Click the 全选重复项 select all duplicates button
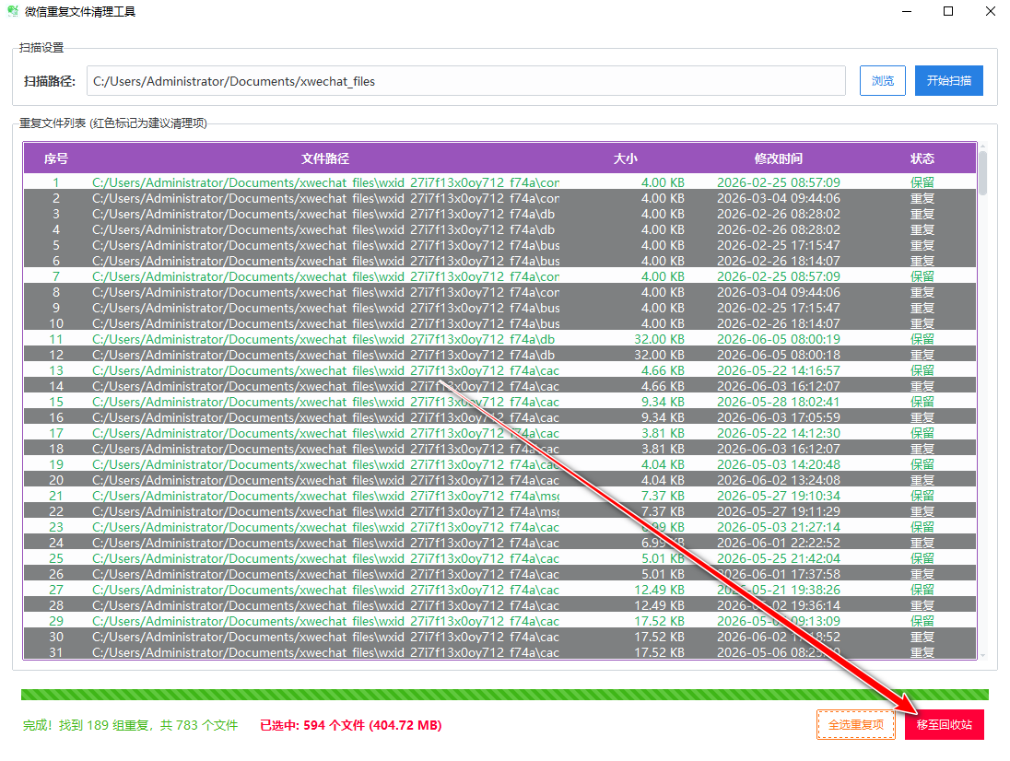This screenshot has height=761, width=1010. coord(856,725)
